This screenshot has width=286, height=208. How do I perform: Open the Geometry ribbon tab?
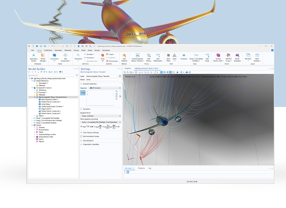coord(58,51)
